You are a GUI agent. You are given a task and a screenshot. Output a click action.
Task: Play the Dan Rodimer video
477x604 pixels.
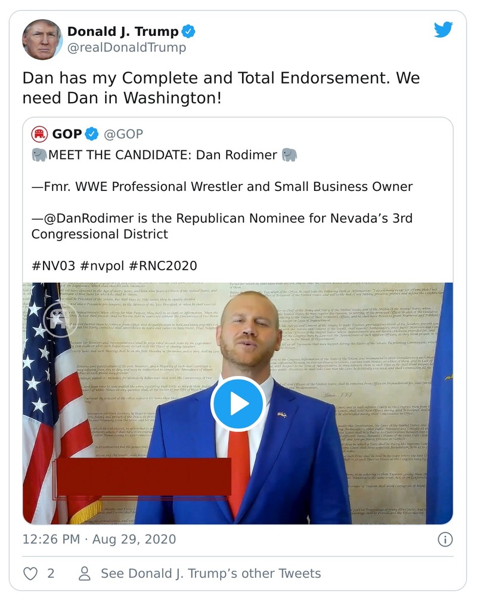[x=238, y=403]
